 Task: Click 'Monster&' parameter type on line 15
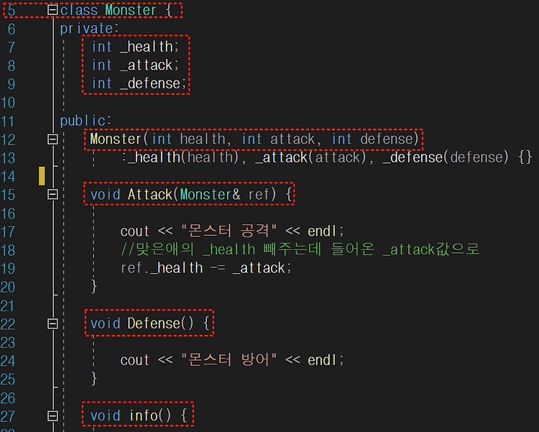click(x=210, y=195)
